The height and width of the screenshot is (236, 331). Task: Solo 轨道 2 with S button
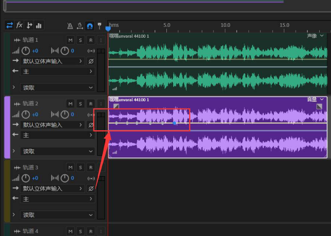(x=80, y=104)
